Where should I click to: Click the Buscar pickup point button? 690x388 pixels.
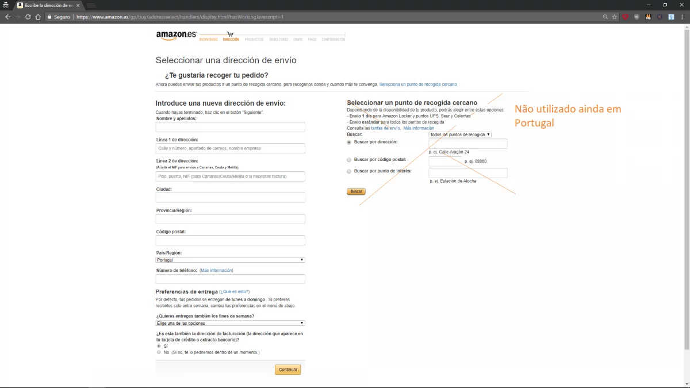tap(356, 191)
